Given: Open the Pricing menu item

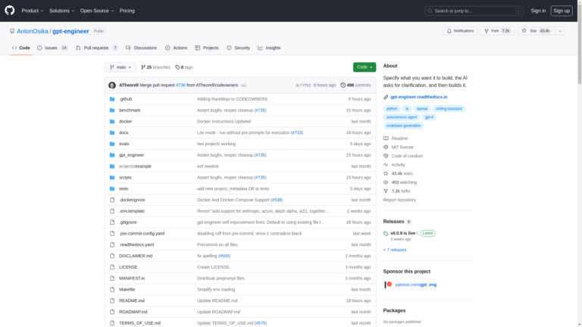Looking at the screenshot, I should (127, 11).
